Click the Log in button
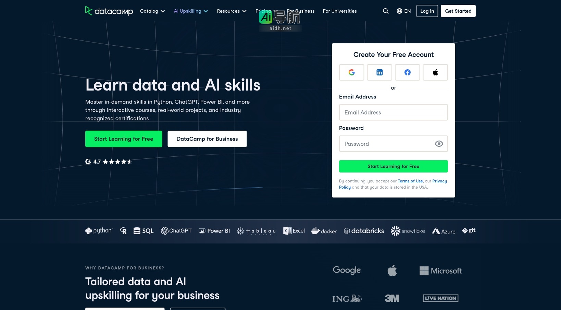 pyautogui.click(x=427, y=11)
